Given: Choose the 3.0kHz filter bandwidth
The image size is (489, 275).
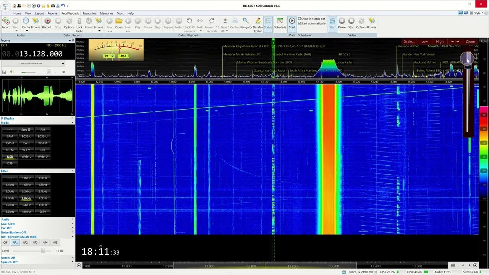Looking at the screenshot, I should point(43,198).
